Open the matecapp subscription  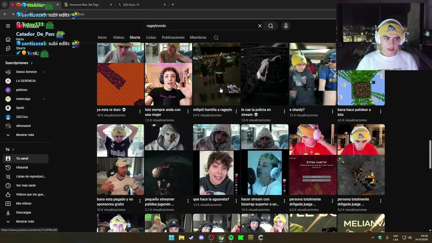(x=26, y=99)
